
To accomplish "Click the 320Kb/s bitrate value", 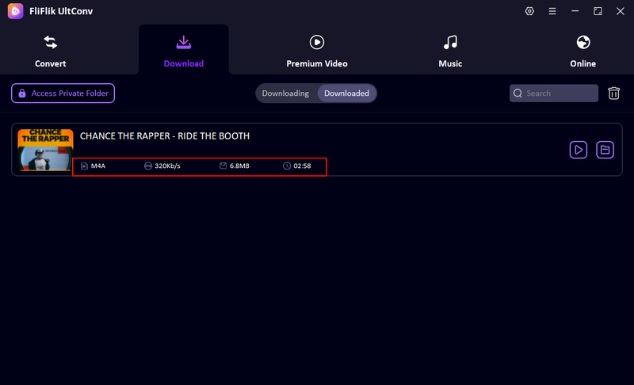I will 167,166.
